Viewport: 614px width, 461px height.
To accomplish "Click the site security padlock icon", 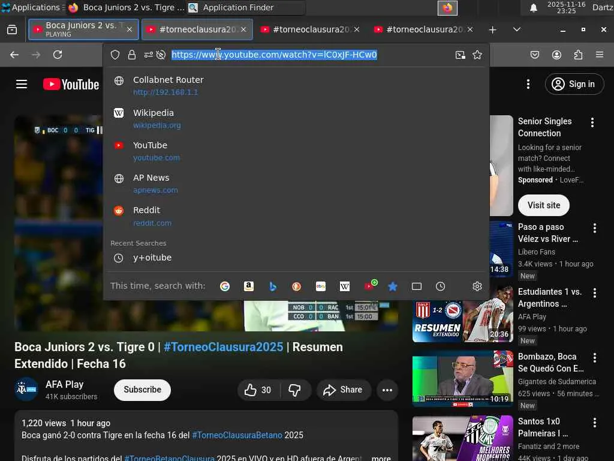I will click(x=132, y=55).
